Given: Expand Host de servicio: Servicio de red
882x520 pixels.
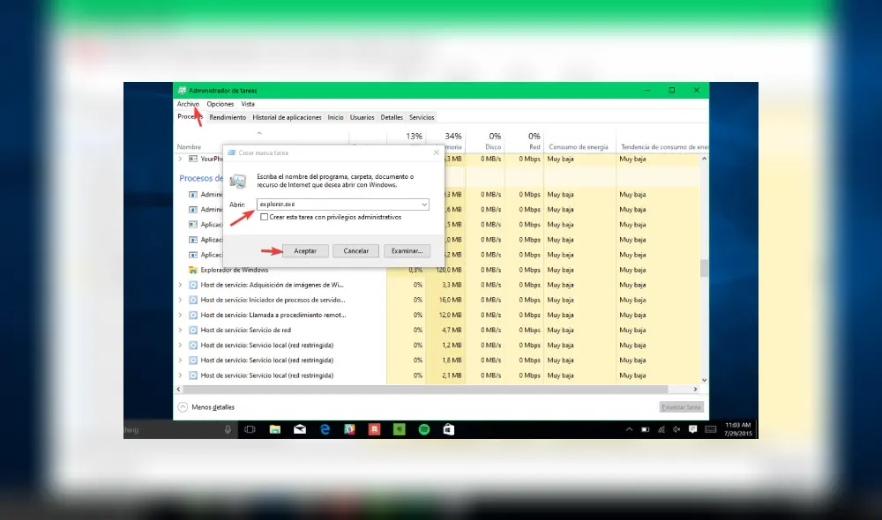Looking at the screenshot, I should 181,330.
